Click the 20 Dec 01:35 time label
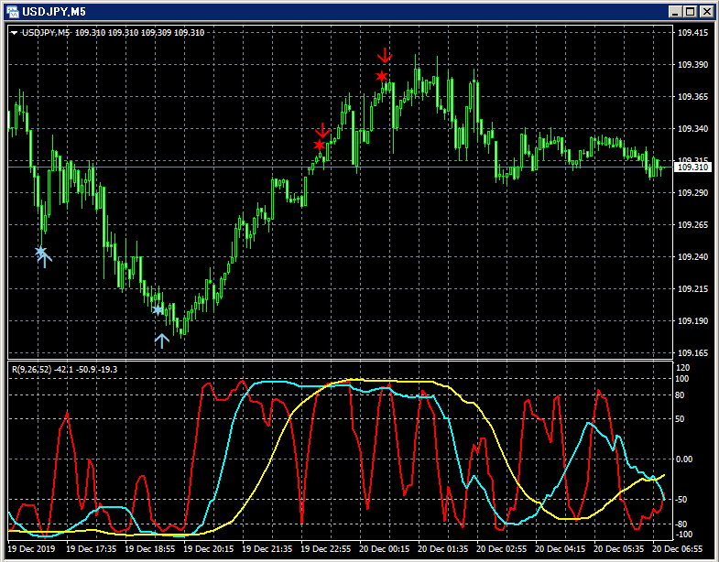 click(x=443, y=548)
